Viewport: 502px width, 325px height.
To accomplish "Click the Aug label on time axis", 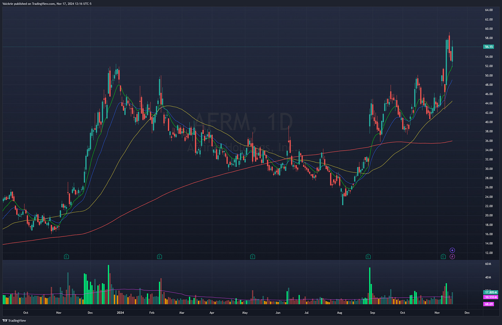I will [x=340, y=313].
